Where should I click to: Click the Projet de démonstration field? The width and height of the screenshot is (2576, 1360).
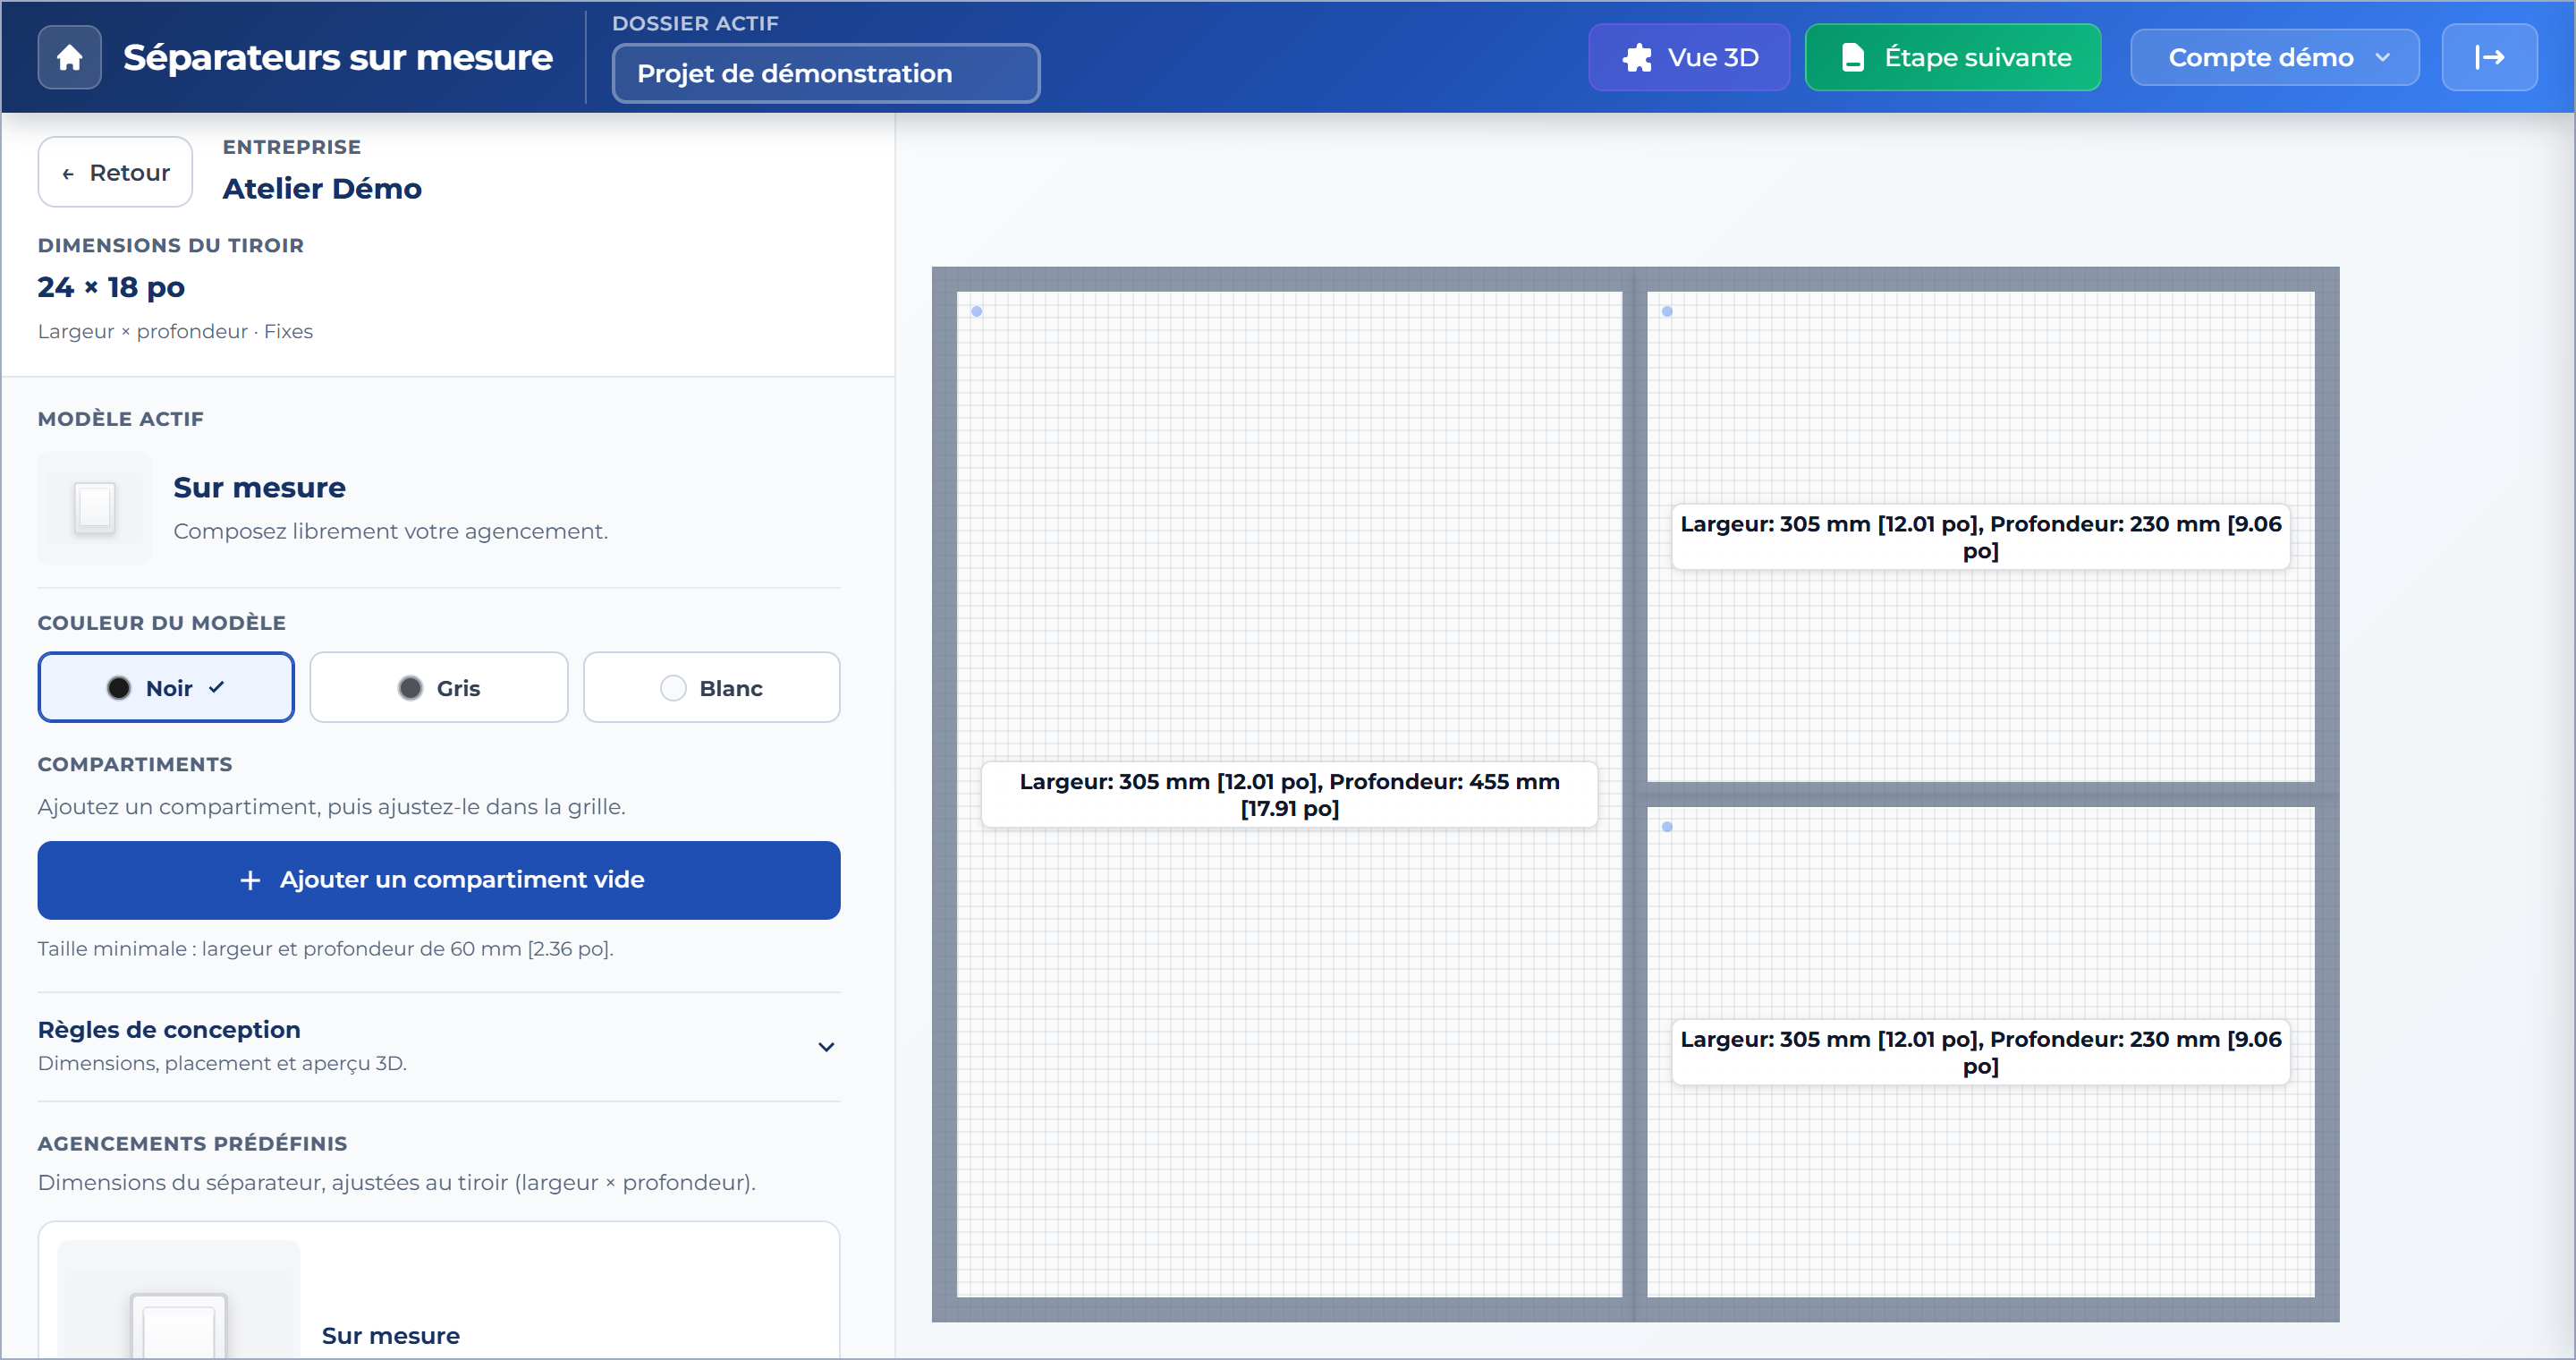[825, 73]
